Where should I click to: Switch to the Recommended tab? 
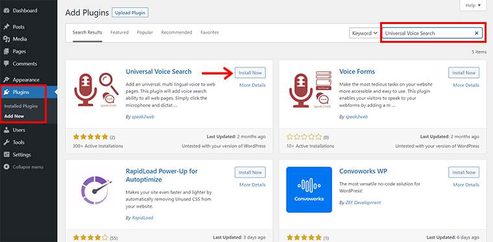pos(176,32)
